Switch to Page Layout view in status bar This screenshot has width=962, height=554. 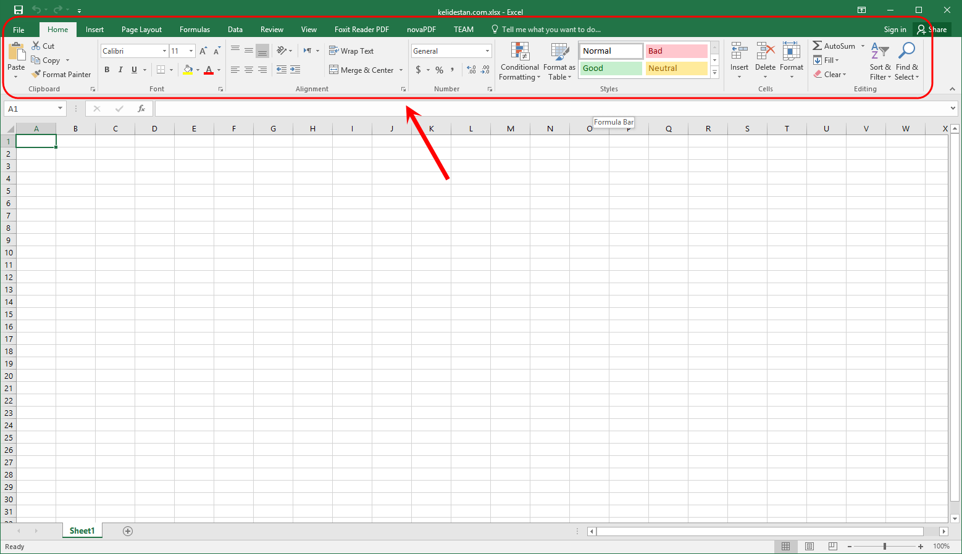[x=809, y=547]
